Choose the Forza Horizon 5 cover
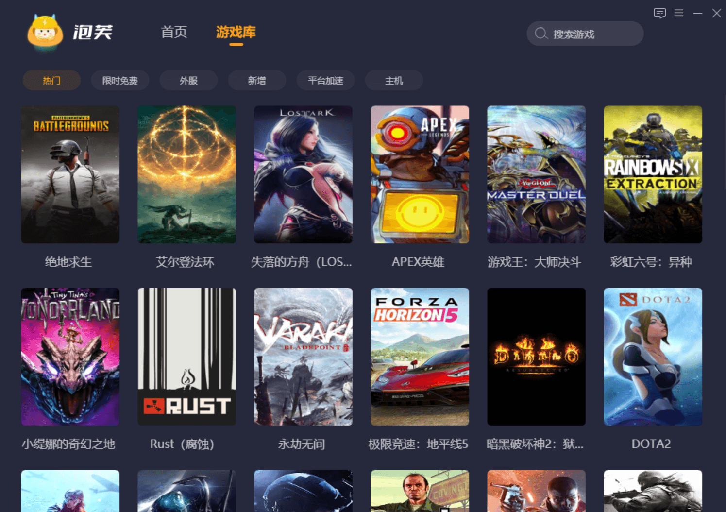 [420, 357]
